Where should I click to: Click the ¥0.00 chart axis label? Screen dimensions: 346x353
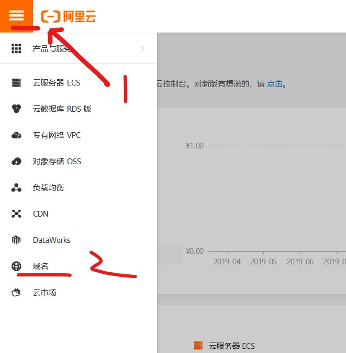point(195,251)
